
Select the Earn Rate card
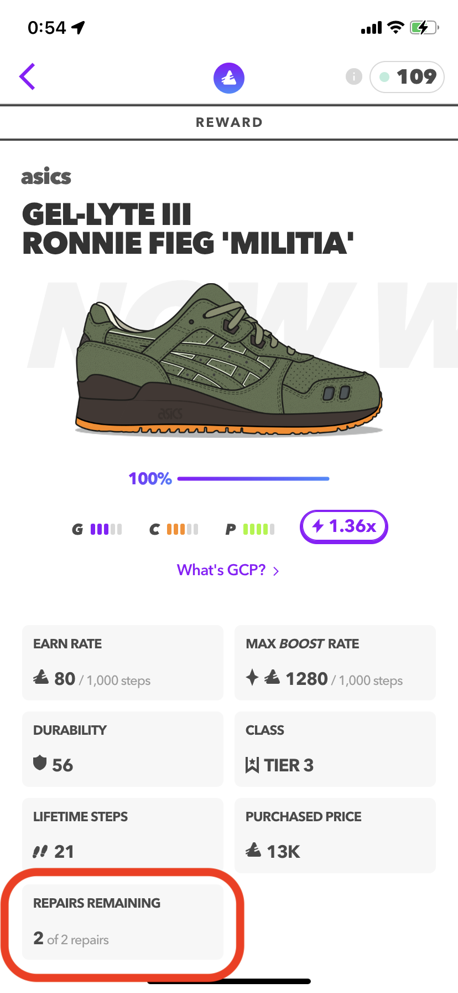click(x=123, y=663)
